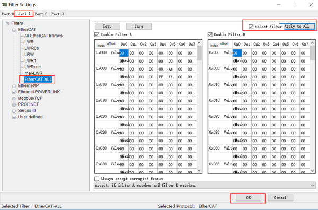This screenshot has width=318, height=210.
Task: Switch to the Port 3 tab
Action: click(x=57, y=14)
